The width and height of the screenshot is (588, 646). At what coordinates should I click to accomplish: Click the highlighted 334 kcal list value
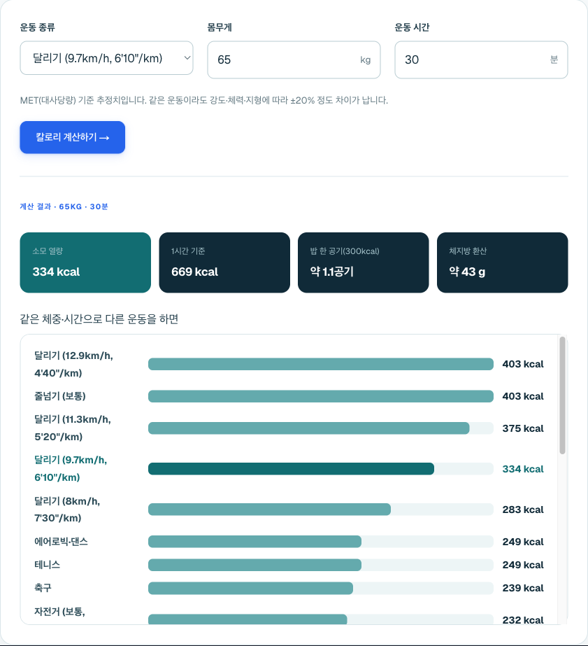coord(523,469)
